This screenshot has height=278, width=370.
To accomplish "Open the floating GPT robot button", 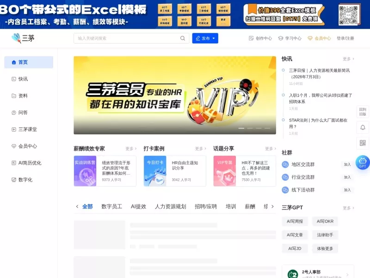I will click(363, 162).
